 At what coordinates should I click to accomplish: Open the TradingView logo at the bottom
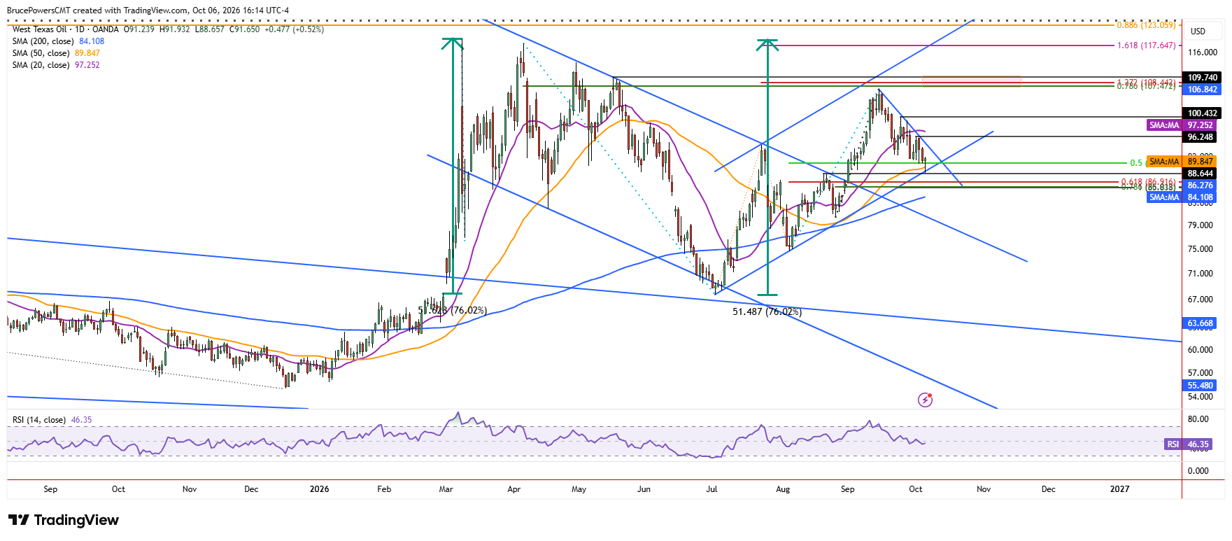coord(64,520)
